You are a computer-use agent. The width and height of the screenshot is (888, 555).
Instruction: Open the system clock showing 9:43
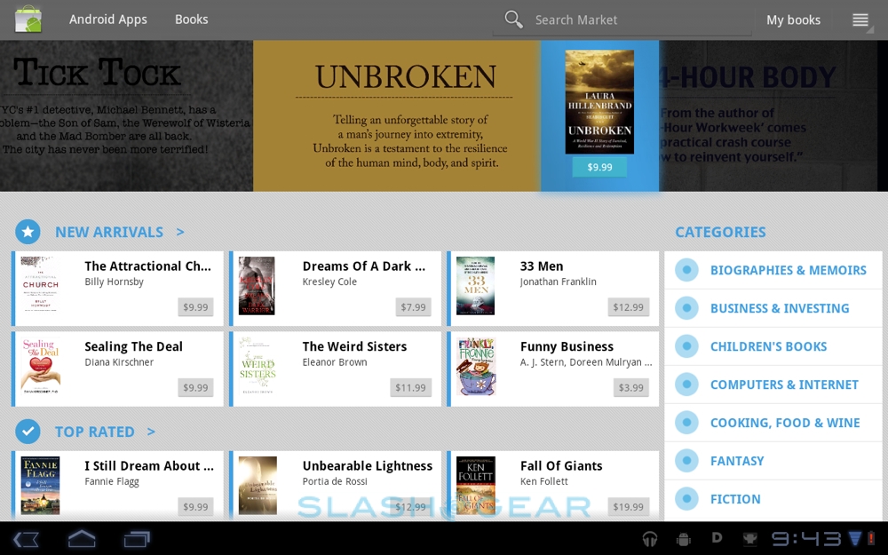[806, 539]
